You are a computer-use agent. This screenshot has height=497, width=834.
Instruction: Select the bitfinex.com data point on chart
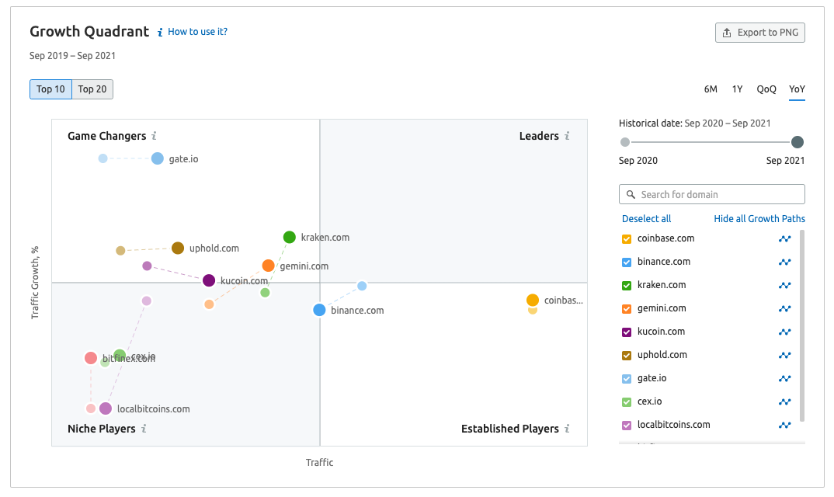91,358
